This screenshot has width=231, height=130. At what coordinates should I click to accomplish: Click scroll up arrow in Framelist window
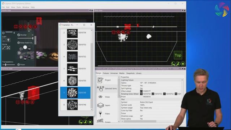click(x=92, y=30)
